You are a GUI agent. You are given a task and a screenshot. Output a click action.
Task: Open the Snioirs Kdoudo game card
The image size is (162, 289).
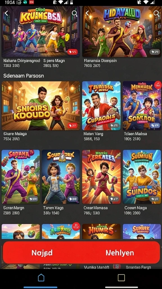(41, 106)
